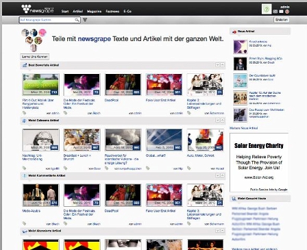Open 'Auto. Motor. Schrott.' article link
The image size is (307, 250).
[x=201, y=155]
